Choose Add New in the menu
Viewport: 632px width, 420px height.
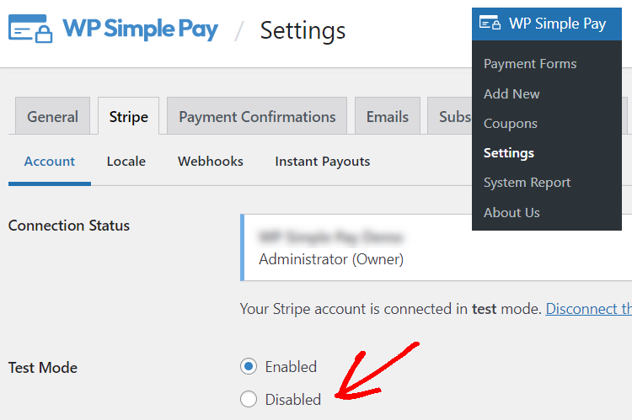511,93
